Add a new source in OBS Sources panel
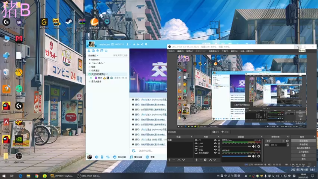The width and height of the screenshot is (318, 179). [x=196, y=160]
